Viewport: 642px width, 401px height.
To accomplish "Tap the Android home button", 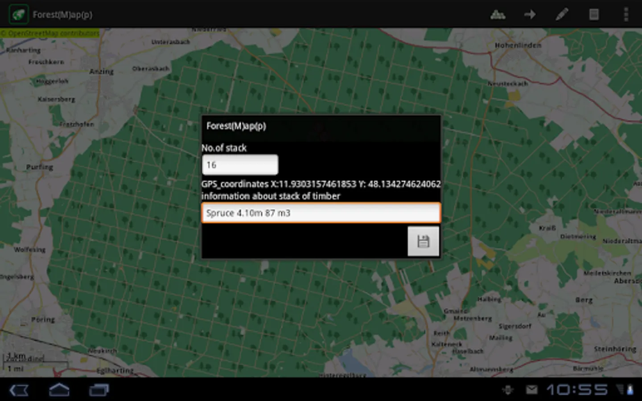I will pos(59,390).
